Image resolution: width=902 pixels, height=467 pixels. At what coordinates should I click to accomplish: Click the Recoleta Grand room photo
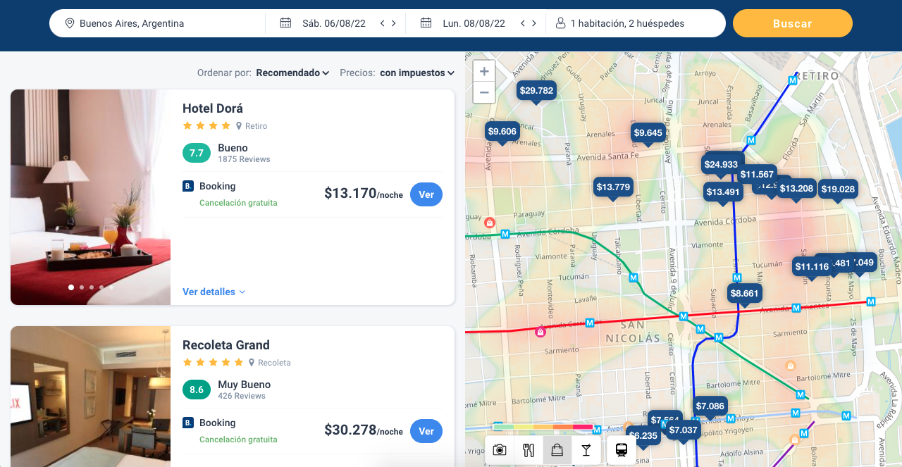(90, 397)
